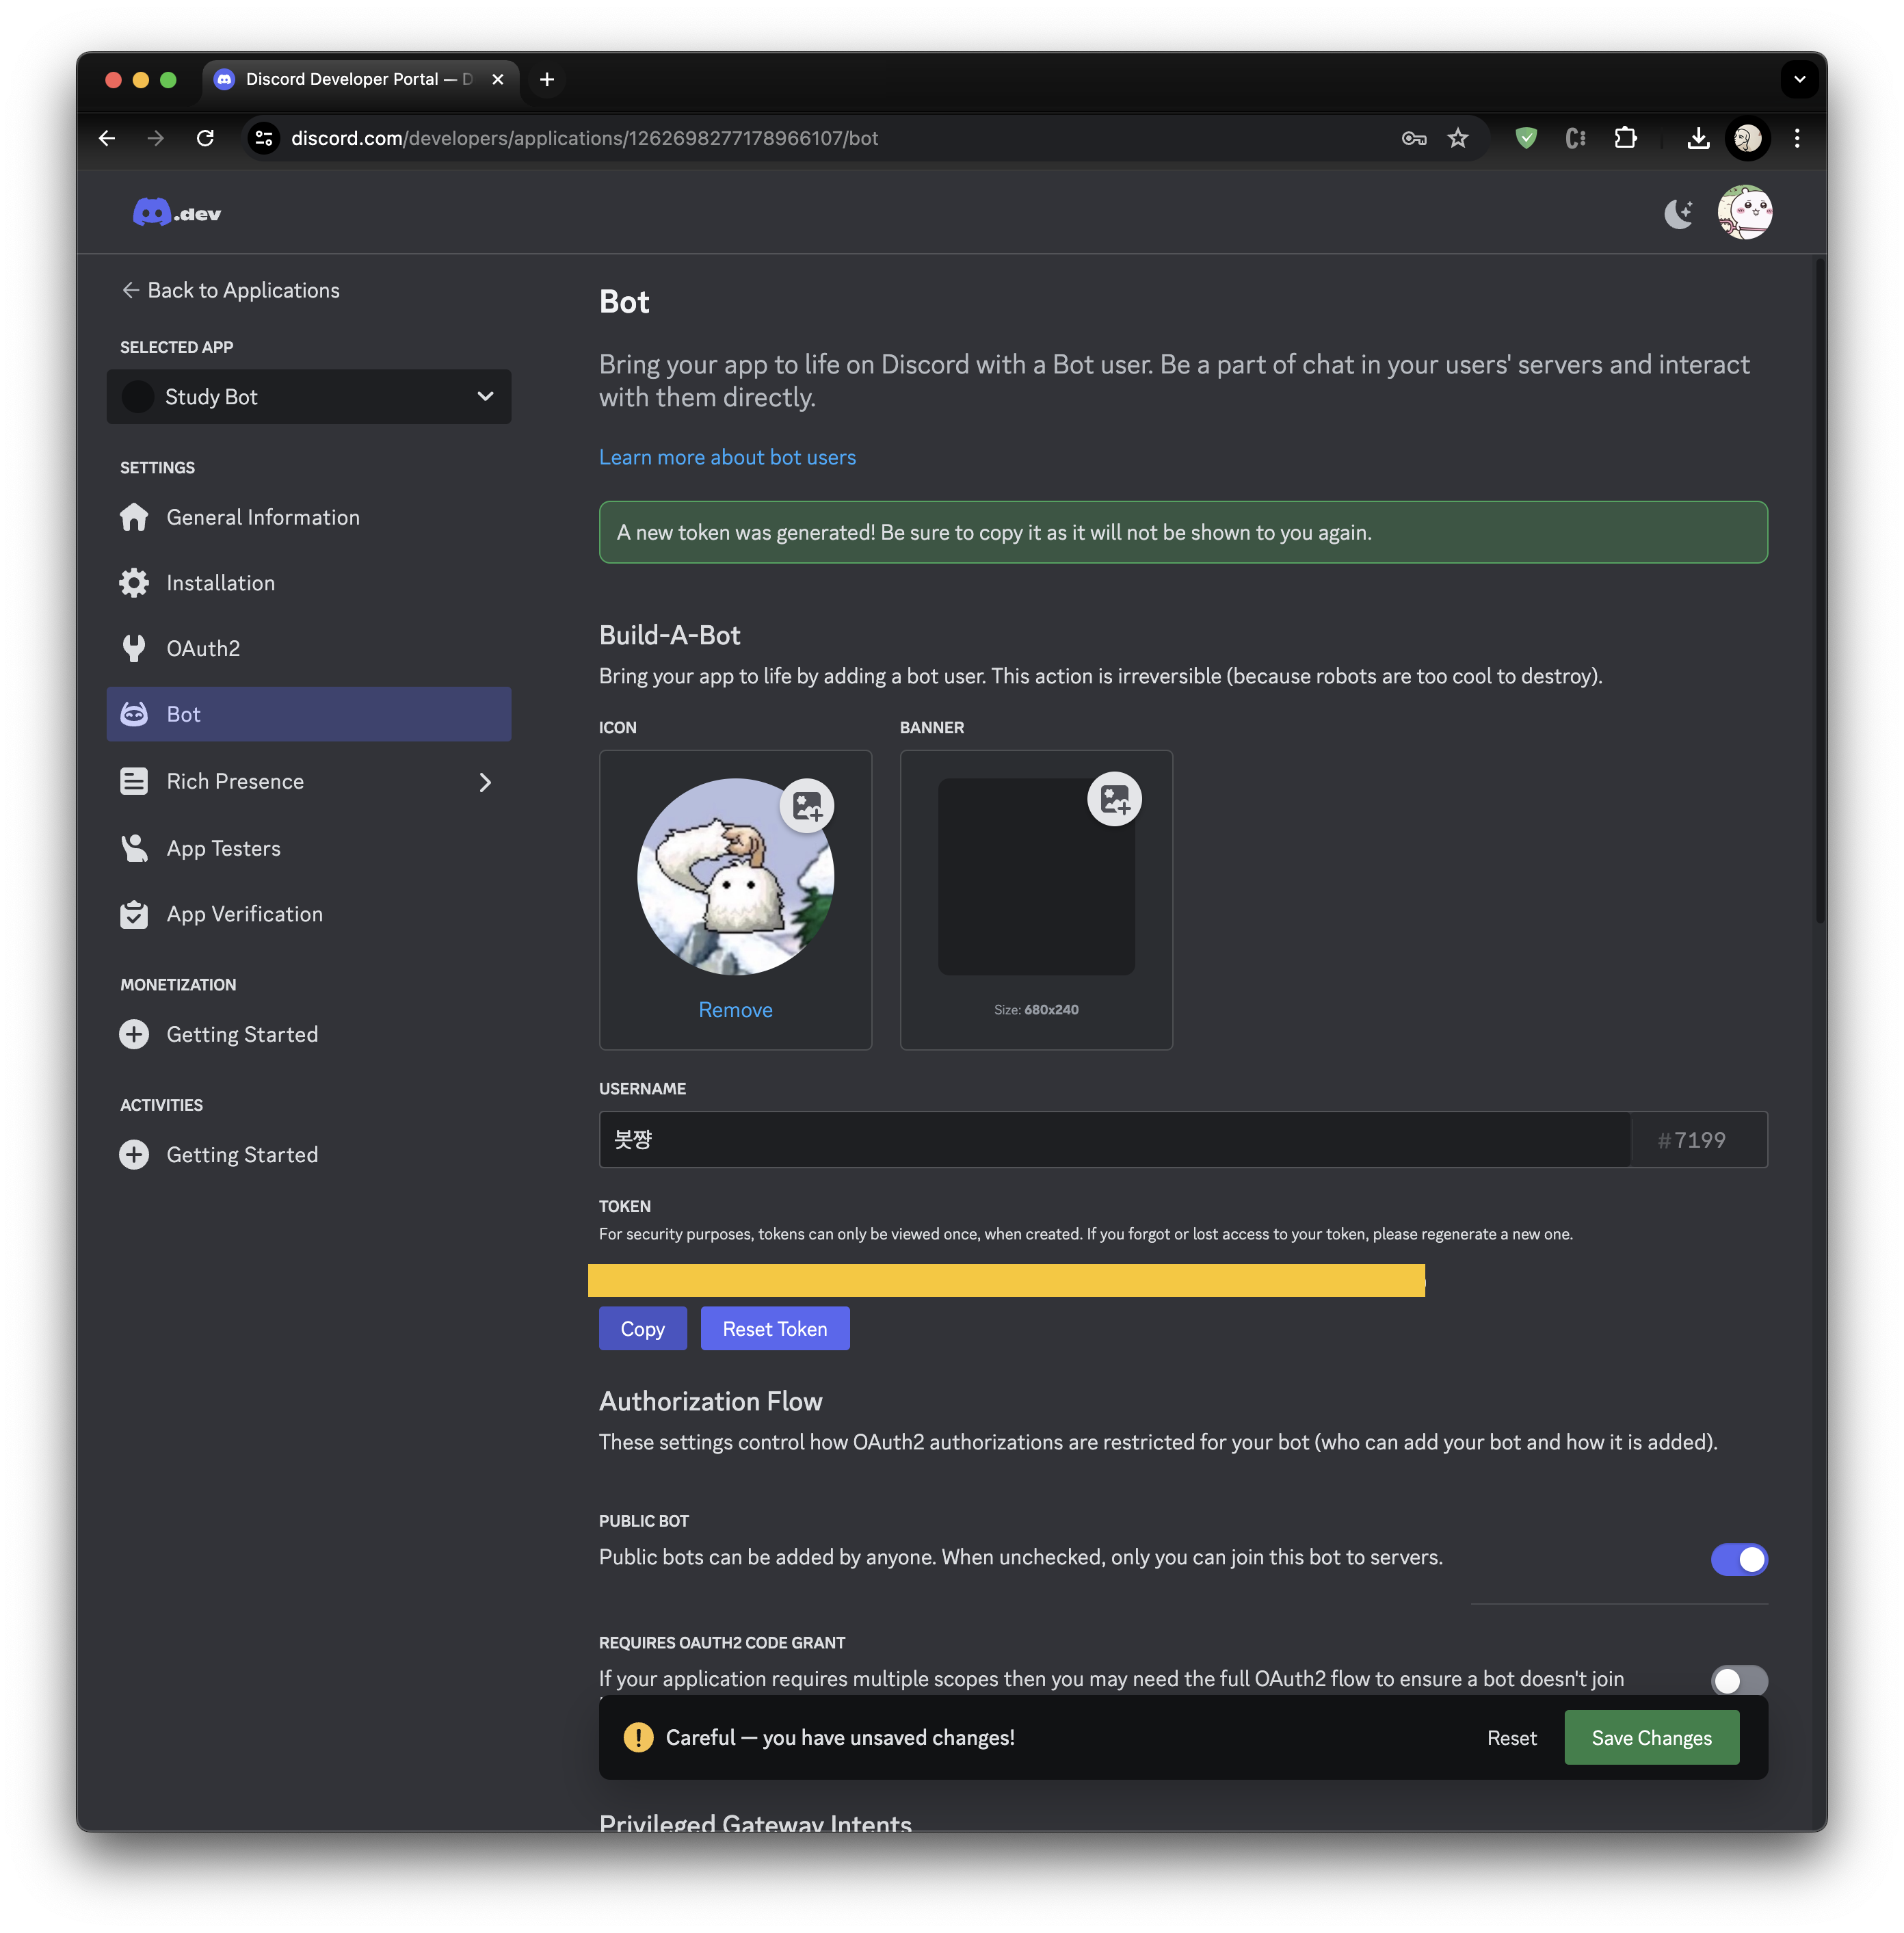Image resolution: width=1904 pixels, height=1933 pixels.
Task: Open OAuth2 settings page
Action: point(309,648)
